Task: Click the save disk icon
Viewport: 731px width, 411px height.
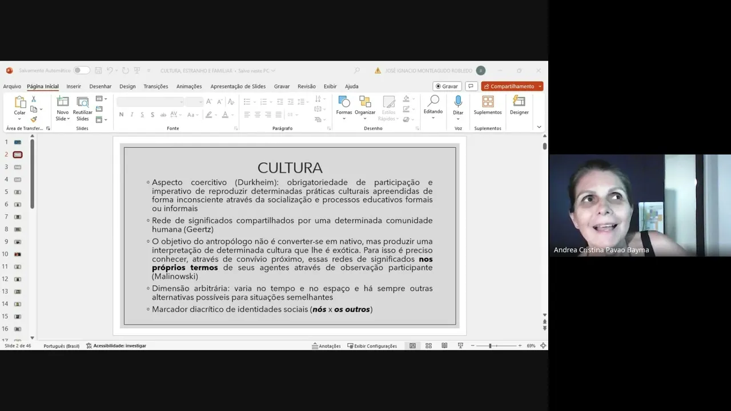Action: click(98, 71)
